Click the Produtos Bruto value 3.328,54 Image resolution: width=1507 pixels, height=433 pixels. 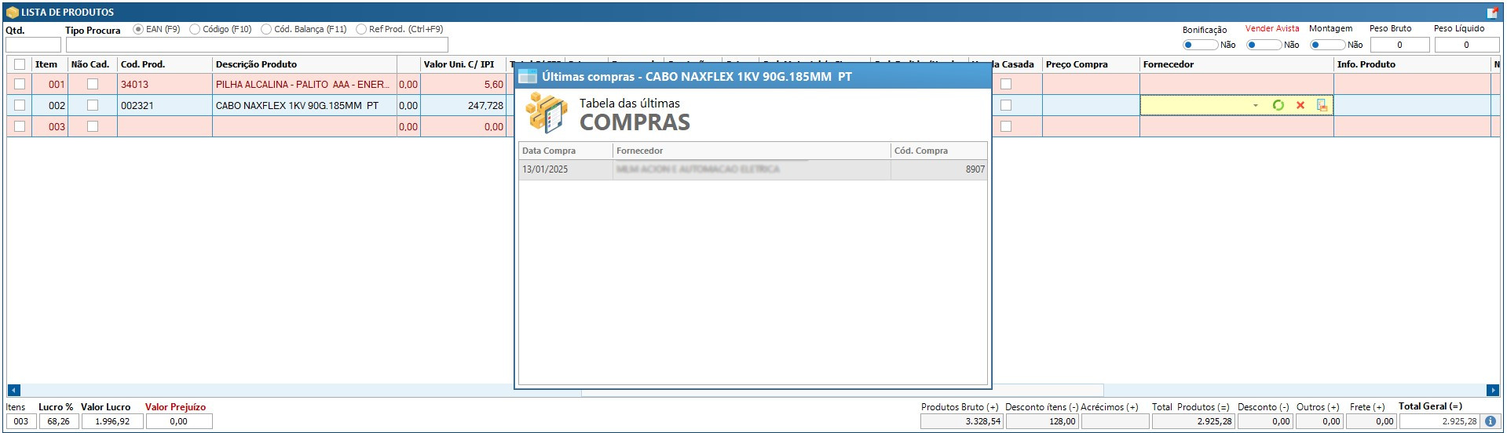(961, 421)
